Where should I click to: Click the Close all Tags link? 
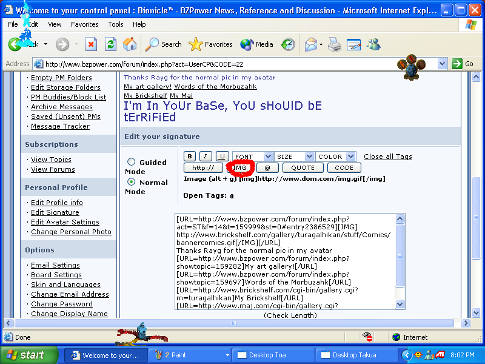coord(387,156)
